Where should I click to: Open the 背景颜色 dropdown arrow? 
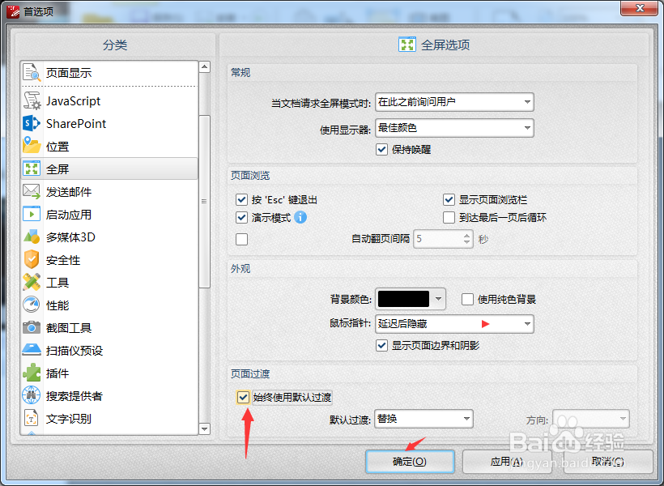click(x=438, y=299)
